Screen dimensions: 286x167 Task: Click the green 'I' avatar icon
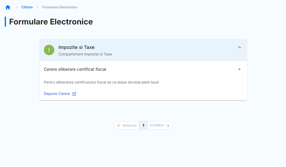49,50
